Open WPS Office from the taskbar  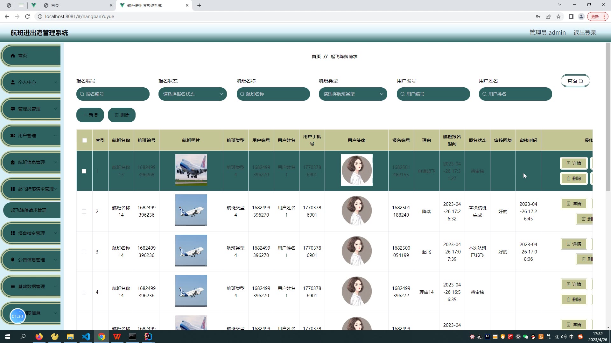117,337
